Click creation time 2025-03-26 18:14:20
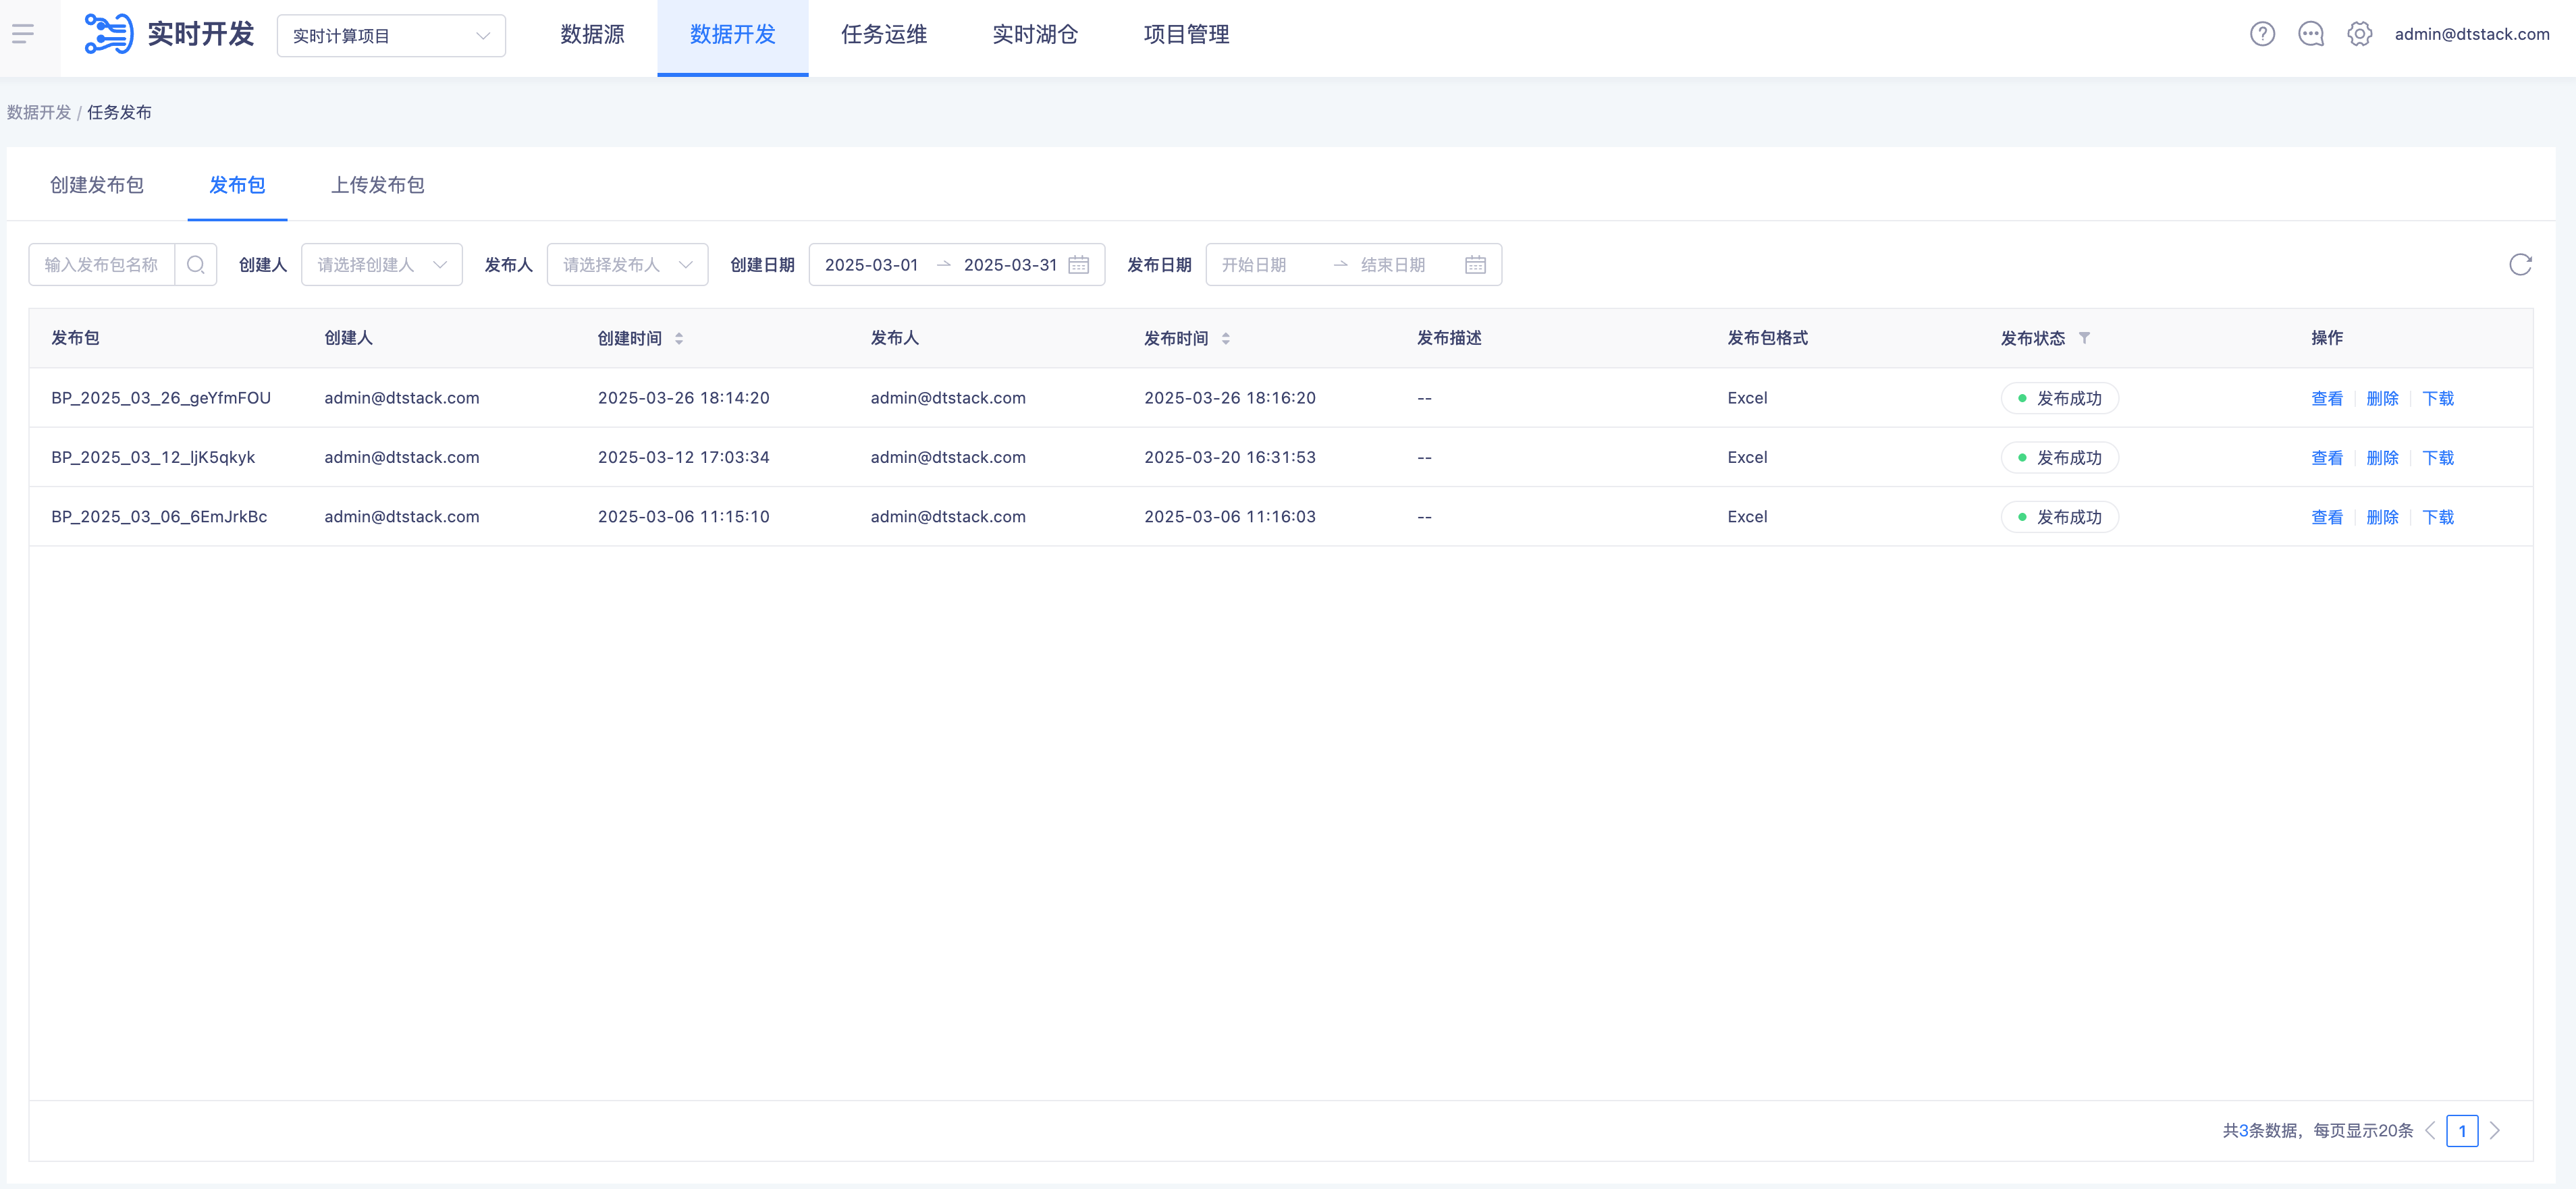Viewport: 2576px width, 1189px height. (684, 398)
